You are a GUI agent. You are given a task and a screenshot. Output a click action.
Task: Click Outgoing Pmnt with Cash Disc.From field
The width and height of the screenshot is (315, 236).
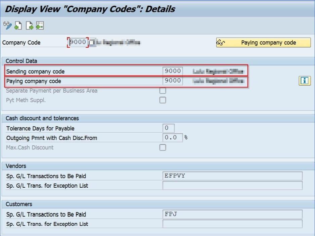click(173, 138)
